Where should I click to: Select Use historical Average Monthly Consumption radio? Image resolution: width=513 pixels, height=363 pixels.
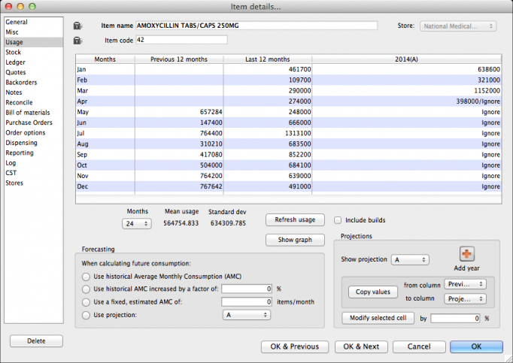(86, 277)
